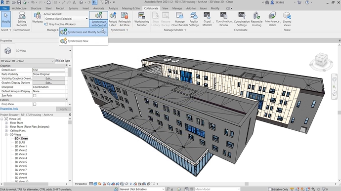Run Interference Check
This screenshot has height=191, width=341.
pos(272,19)
